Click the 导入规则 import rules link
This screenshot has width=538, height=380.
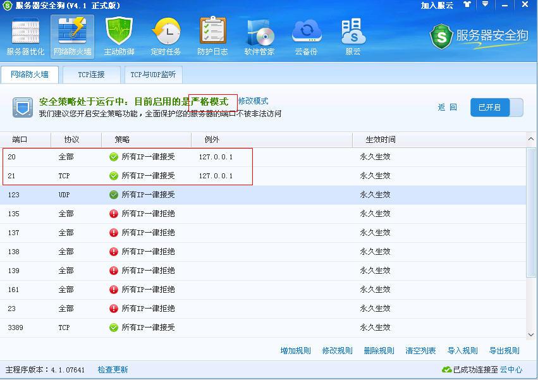[463, 350]
